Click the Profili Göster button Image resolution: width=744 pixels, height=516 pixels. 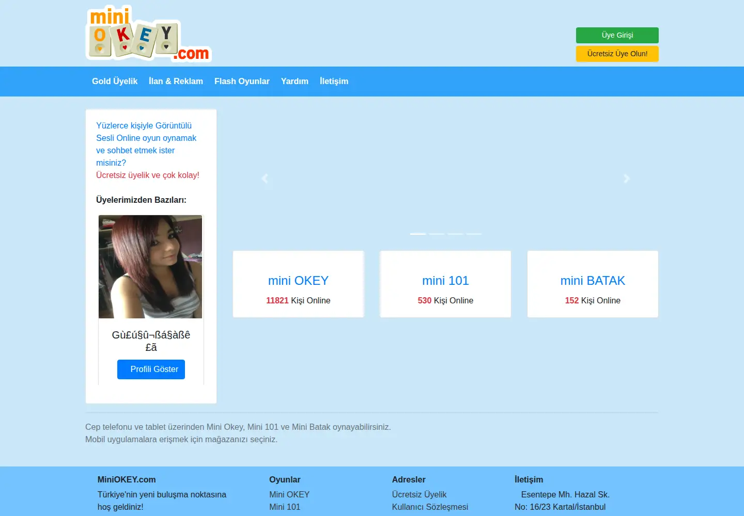point(151,369)
